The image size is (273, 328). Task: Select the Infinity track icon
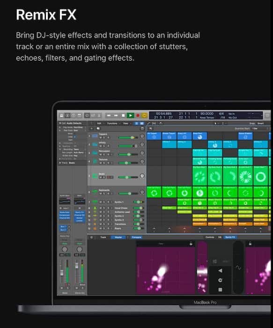[95, 144]
